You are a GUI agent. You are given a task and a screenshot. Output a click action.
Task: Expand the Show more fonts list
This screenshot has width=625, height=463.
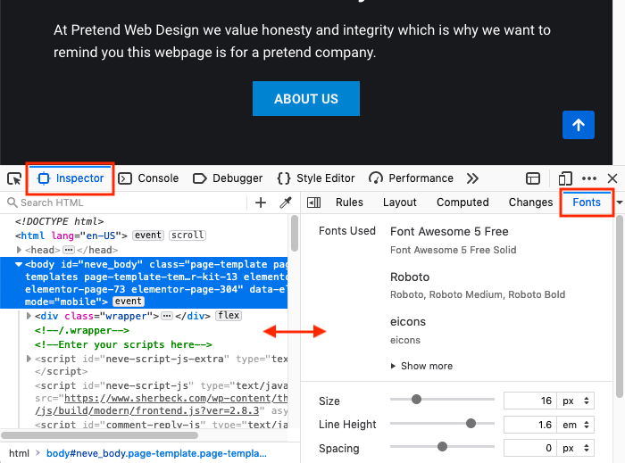point(421,366)
